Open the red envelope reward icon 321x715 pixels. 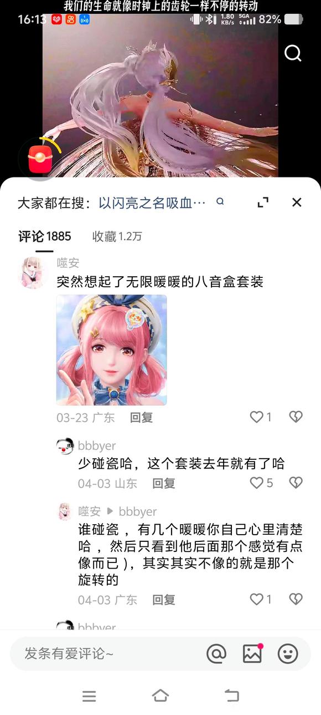pos(40,159)
